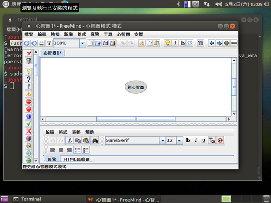Open the 表格 menu in note editor
The height and width of the screenshot is (203, 271).
pos(76,132)
